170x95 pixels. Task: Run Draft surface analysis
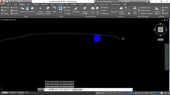click(165, 13)
